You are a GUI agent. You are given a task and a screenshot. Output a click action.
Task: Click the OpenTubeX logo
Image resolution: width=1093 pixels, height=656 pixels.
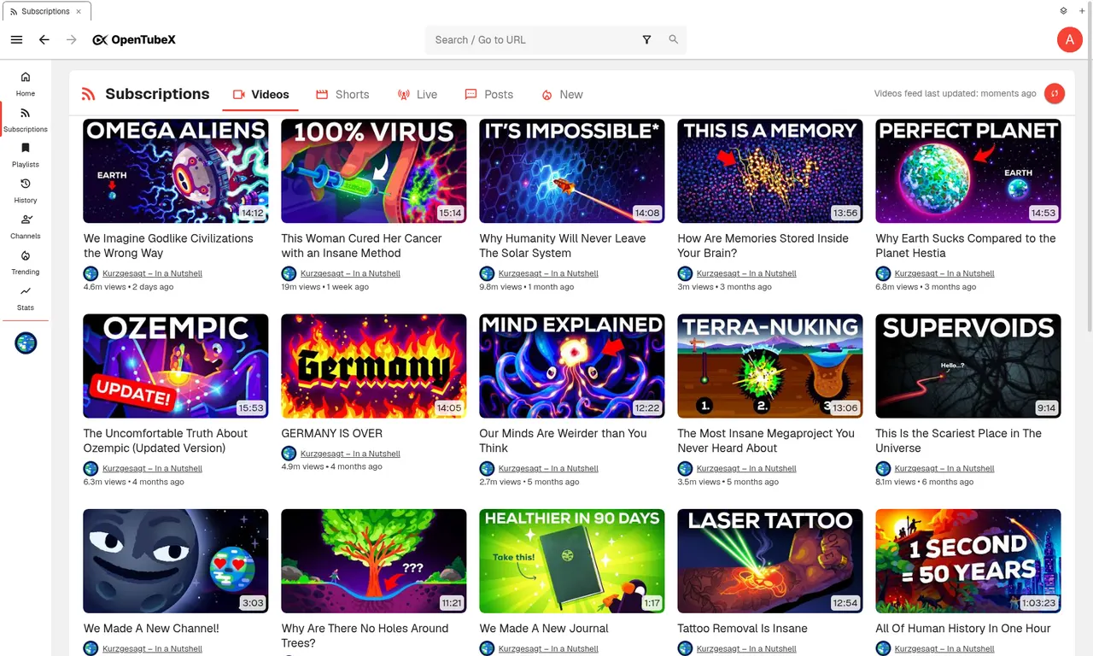tap(134, 40)
